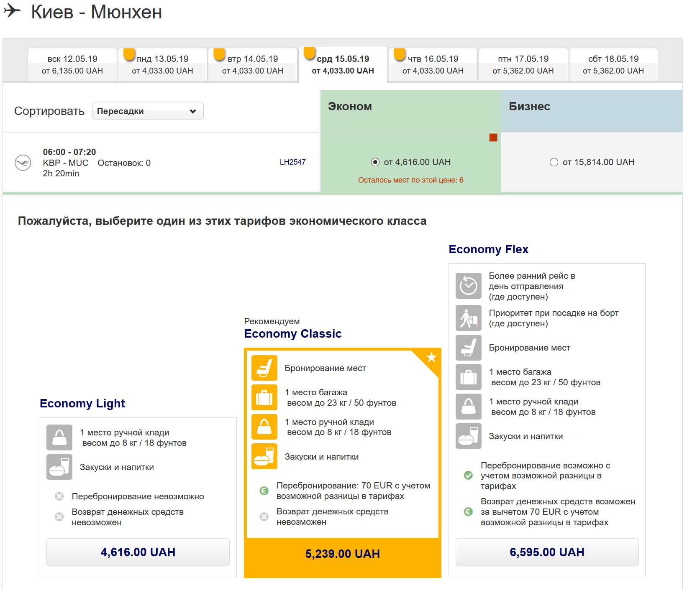This screenshot has height=590, width=687.
Task: Click the star badge on Economy Classic card
Action: click(431, 358)
